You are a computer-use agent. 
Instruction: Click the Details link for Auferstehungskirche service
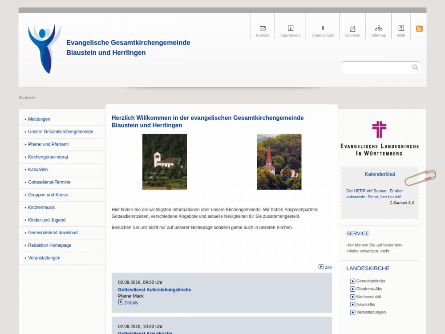click(x=131, y=303)
